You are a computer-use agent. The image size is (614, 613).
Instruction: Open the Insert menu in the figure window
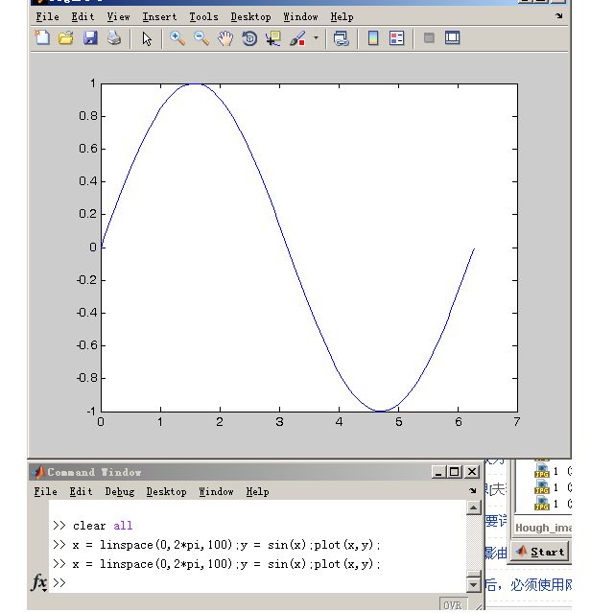pyautogui.click(x=159, y=16)
